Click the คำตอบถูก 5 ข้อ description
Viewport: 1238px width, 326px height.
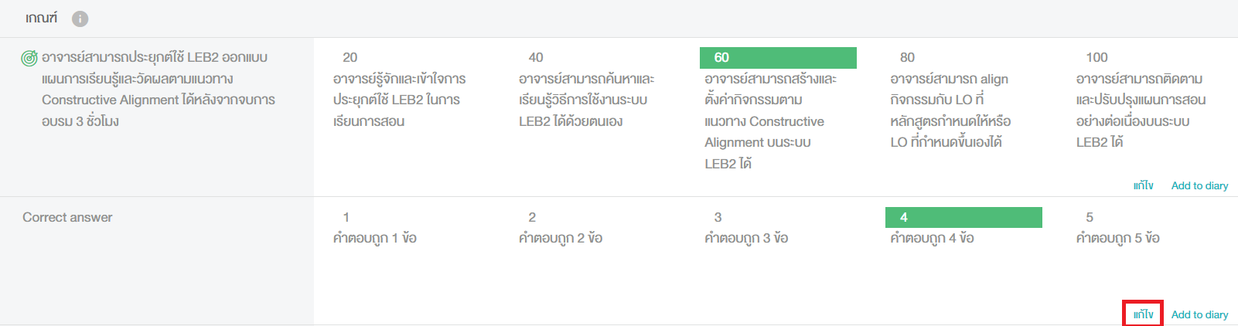pyautogui.click(x=1117, y=239)
